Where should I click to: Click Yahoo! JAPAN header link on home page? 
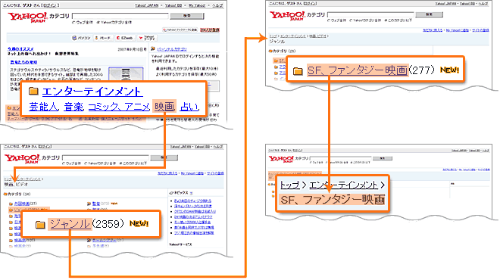146,5
